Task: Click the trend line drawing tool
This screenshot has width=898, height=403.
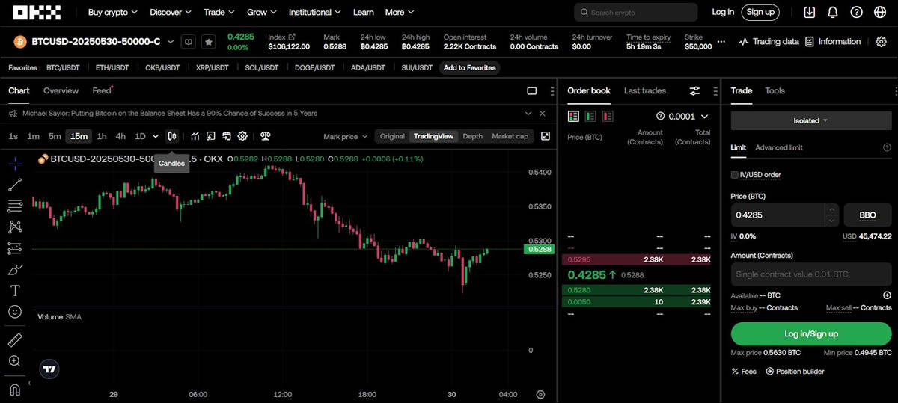Action: 15,185
